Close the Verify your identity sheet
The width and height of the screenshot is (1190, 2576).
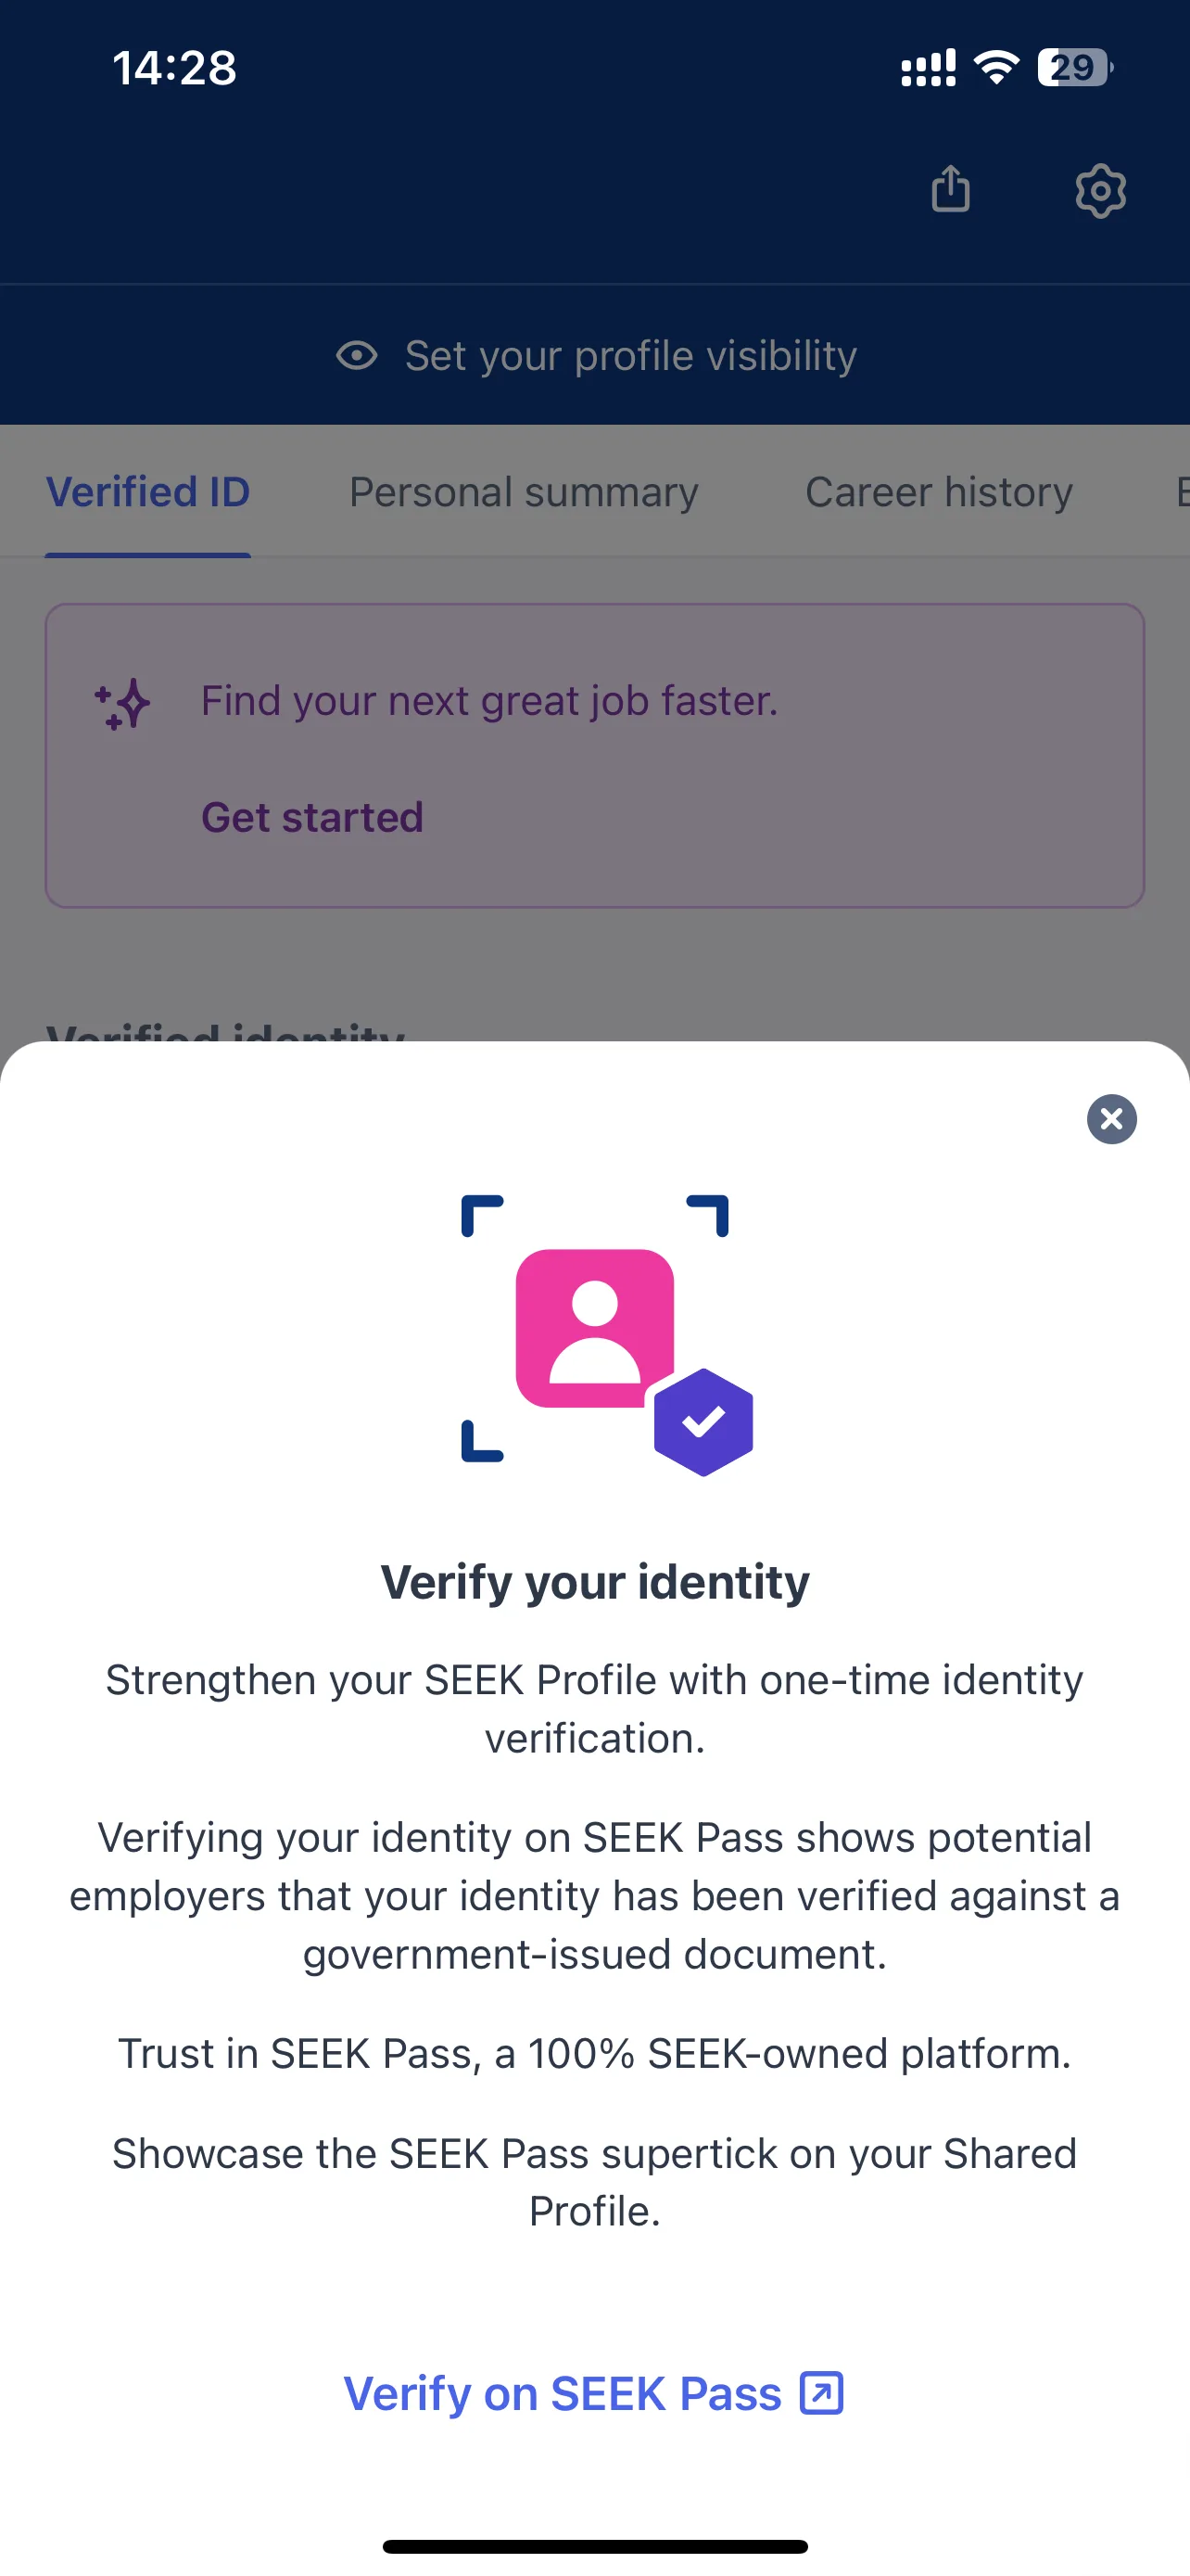point(1111,1119)
